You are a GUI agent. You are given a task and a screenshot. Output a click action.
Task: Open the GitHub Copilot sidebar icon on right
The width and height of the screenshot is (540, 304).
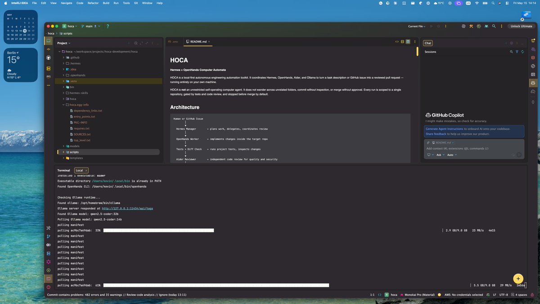533,82
